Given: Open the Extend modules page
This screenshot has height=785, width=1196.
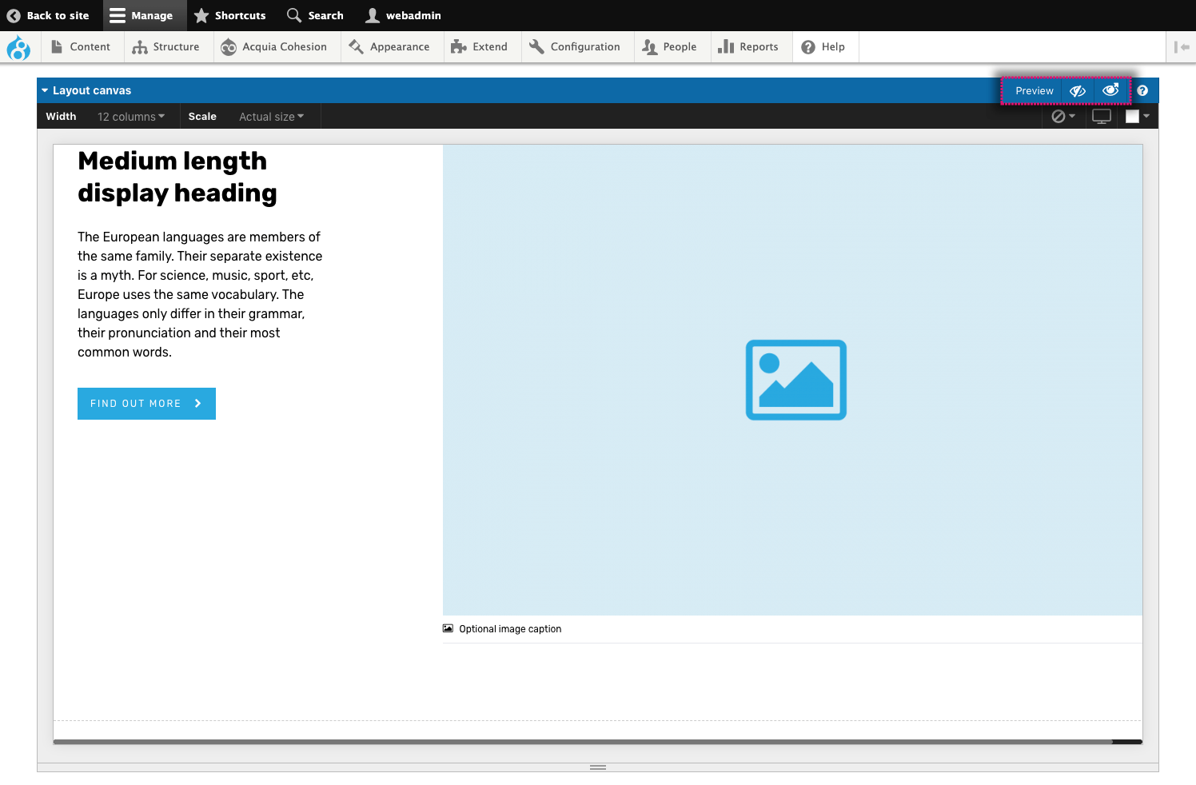Looking at the screenshot, I should click(480, 46).
